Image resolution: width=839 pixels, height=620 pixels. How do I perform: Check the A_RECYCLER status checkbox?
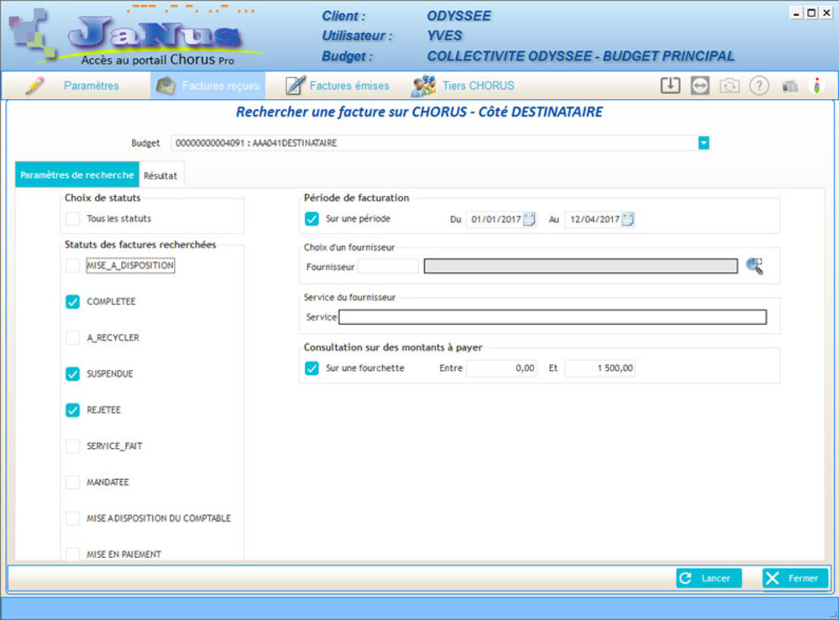point(73,338)
